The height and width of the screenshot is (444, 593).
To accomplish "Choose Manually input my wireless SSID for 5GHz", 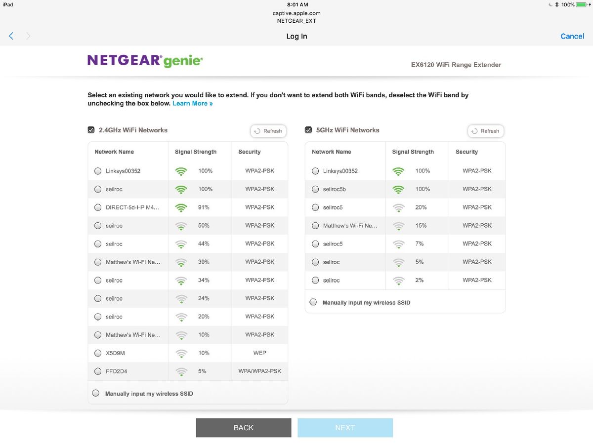I will coord(313,302).
